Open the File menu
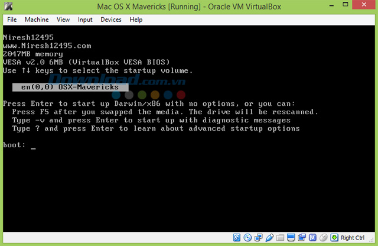 (12, 20)
